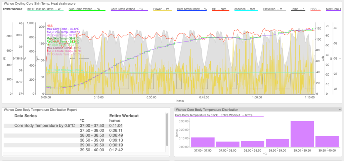The height and width of the screenshot is (161, 344).
Task: Toggle the mFTP last 120 days legend series
Action: [x=45, y=9]
